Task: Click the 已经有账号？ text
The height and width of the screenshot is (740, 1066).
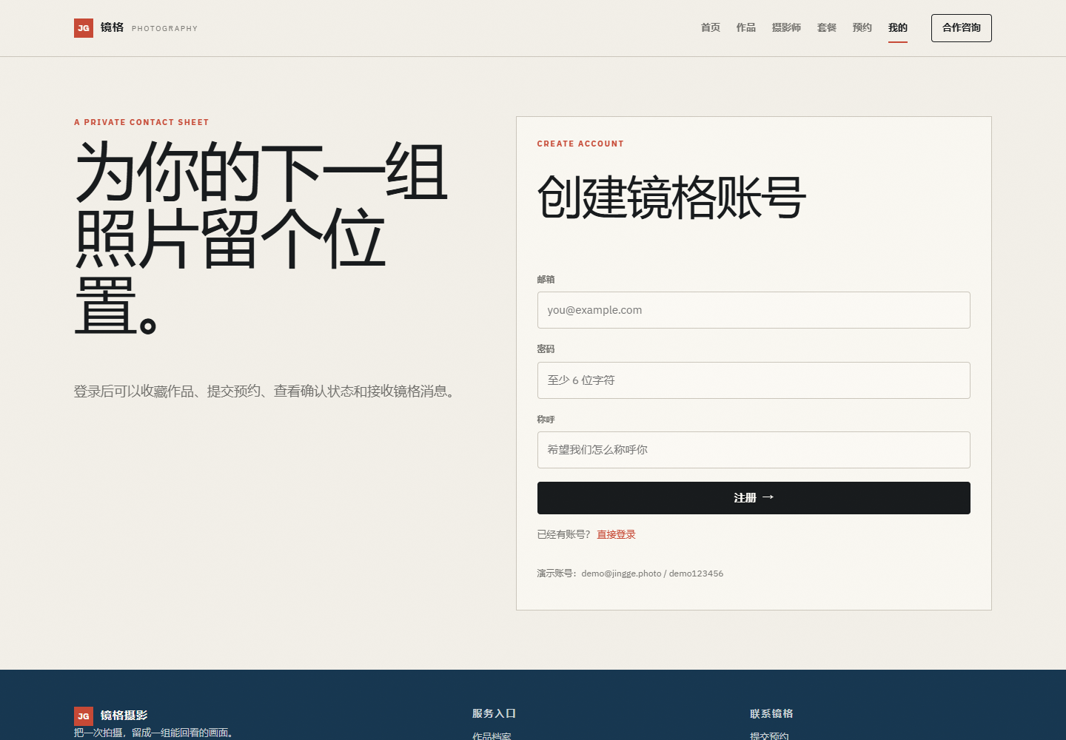Action: point(564,534)
